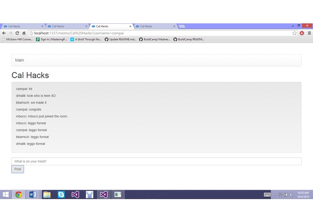Open the Update README.md... bookmark
Screen dimensions: 313x222
coord(121,40)
